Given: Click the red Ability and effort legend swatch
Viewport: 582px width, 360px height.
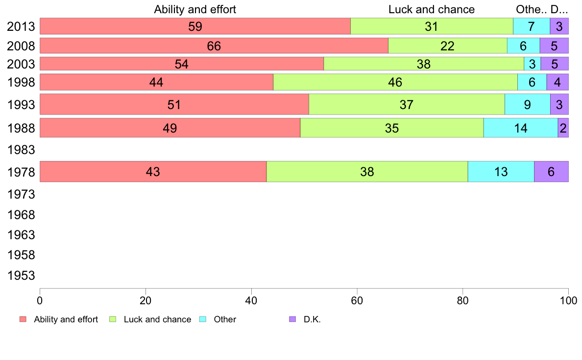Looking at the screenshot, I should click(23, 319).
